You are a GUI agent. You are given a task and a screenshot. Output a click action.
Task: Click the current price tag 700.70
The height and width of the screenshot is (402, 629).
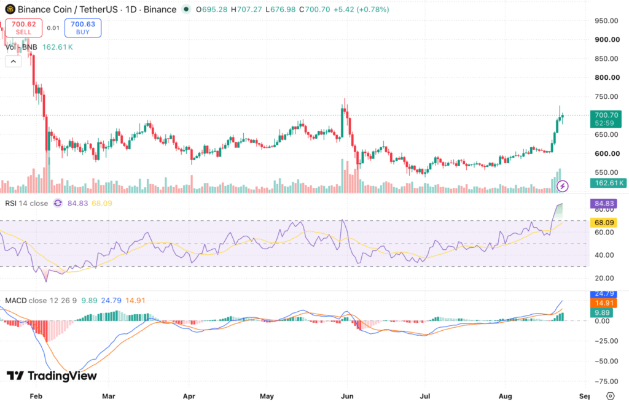coord(606,119)
